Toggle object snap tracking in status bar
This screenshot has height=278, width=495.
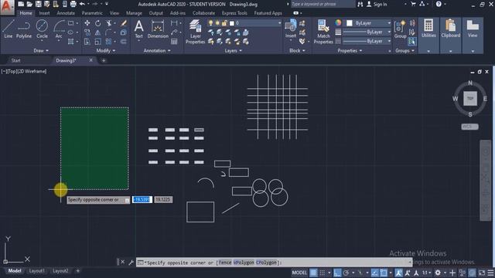(x=374, y=273)
